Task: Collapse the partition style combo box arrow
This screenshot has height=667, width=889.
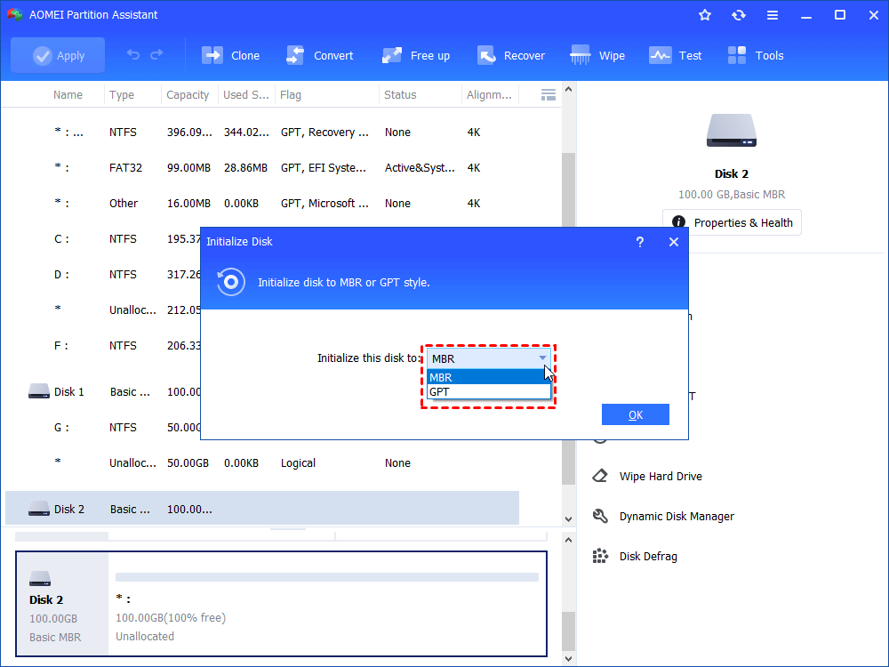Action: click(542, 358)
